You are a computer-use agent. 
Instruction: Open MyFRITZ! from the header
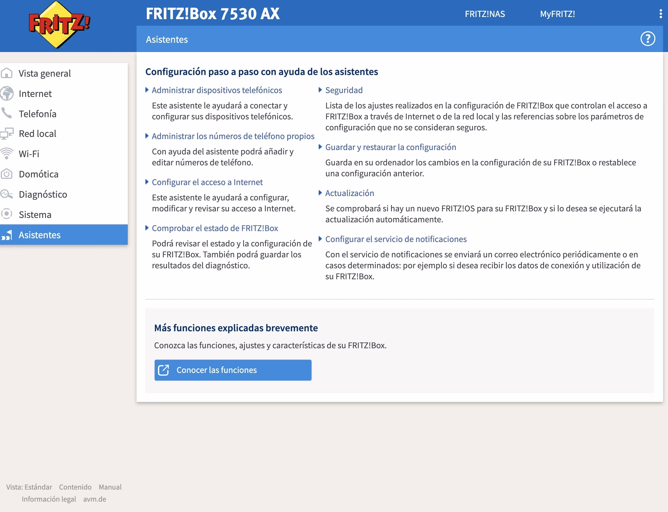coord(557,14)
